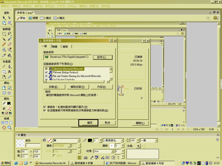
Task: Switch to the 原始 view tab
Action: point(21,18)
